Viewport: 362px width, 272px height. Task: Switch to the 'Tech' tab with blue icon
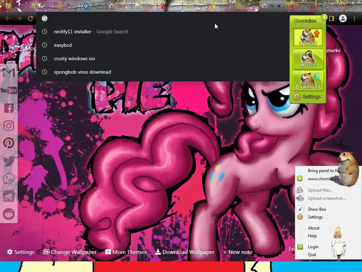pyautogui.click(x=93, y=6)
